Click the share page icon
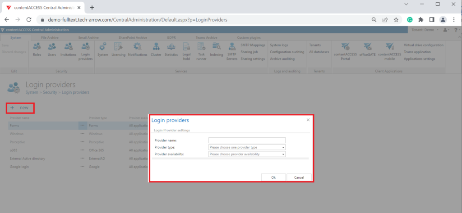The width and height of the screenshot is (462, 213). tap(385, 20)
